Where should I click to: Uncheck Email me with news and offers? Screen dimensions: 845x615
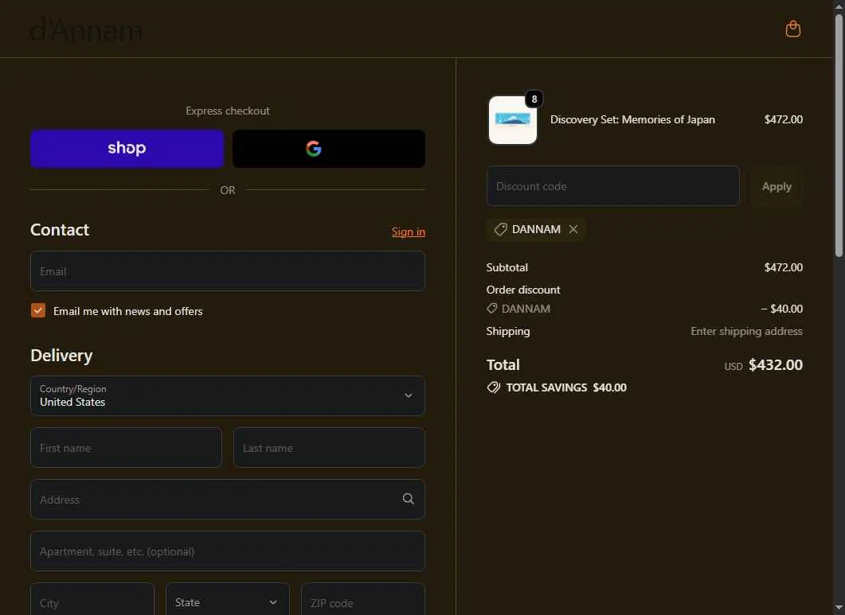pyautogui.click(x=38, y=311)
